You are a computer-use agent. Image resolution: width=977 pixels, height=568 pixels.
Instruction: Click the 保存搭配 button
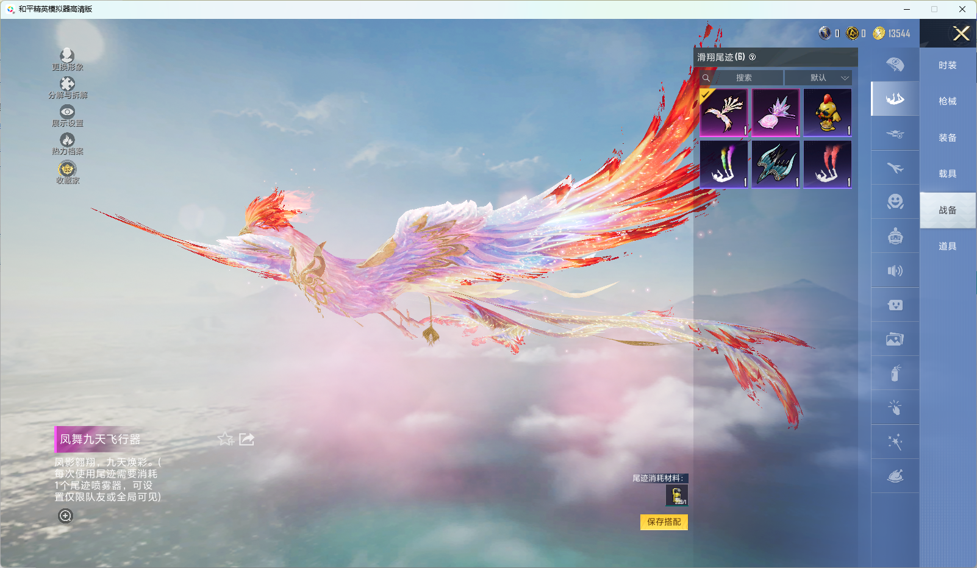pyautogui.click(x=664, y=522)
